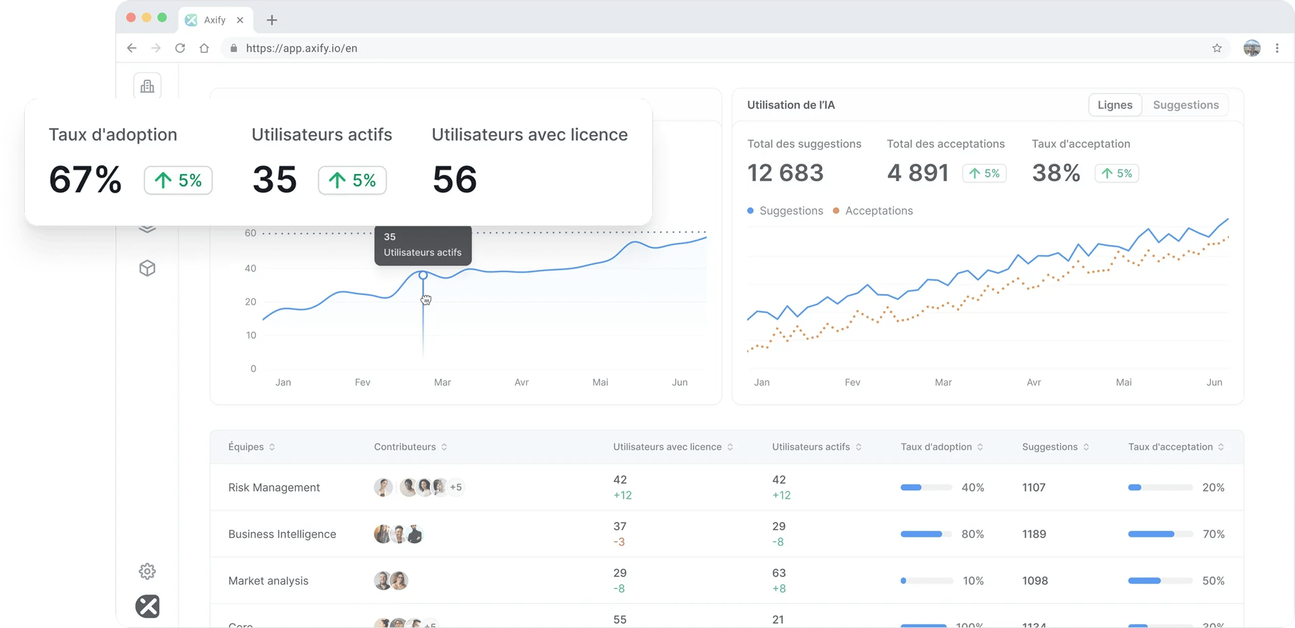
Task: Click Business Intelligence adoption progress bar
Action: coord(926,534)
